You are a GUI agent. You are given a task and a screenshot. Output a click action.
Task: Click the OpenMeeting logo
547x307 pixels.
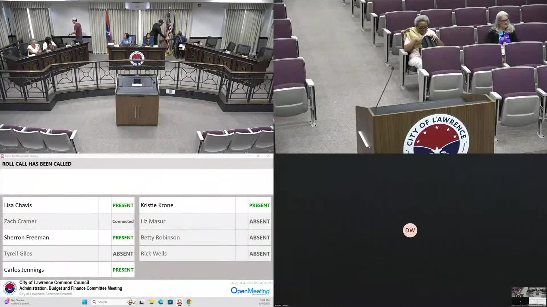pos(250,291)
